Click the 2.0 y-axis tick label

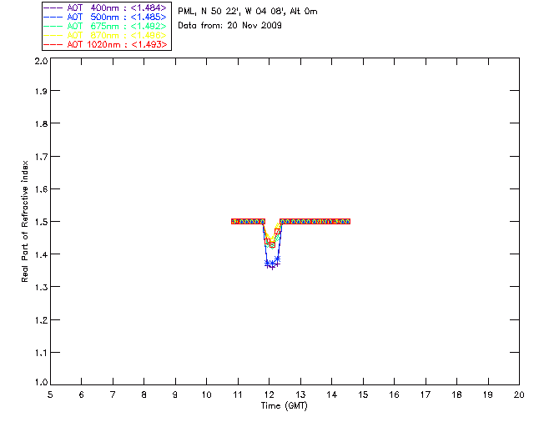[41, 61]
